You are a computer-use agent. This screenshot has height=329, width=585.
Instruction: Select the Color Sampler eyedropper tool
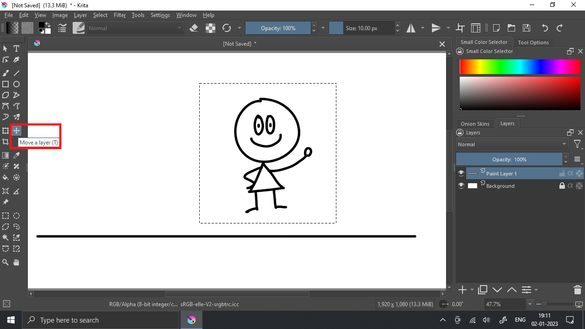pos(16,155)
